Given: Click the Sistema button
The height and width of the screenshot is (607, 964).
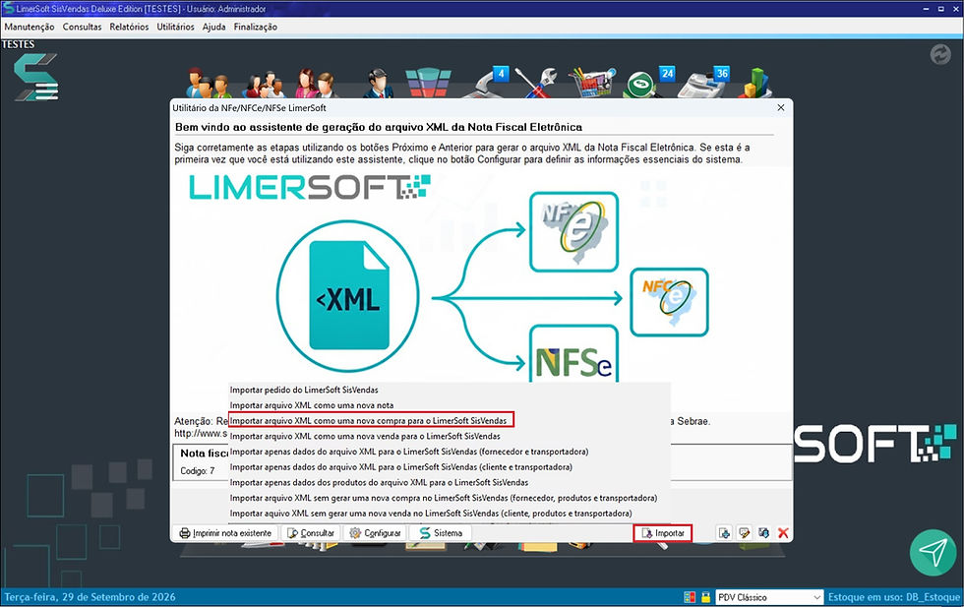Looking at the screenshot, I should click(x=441, y=533).
